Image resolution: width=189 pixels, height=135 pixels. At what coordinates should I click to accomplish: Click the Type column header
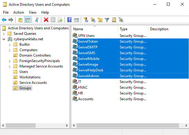(132, 29)
